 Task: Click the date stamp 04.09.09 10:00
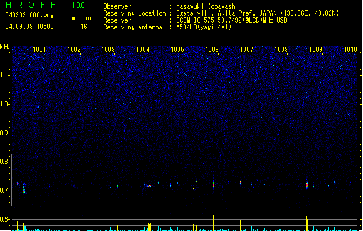pos(29,27)
